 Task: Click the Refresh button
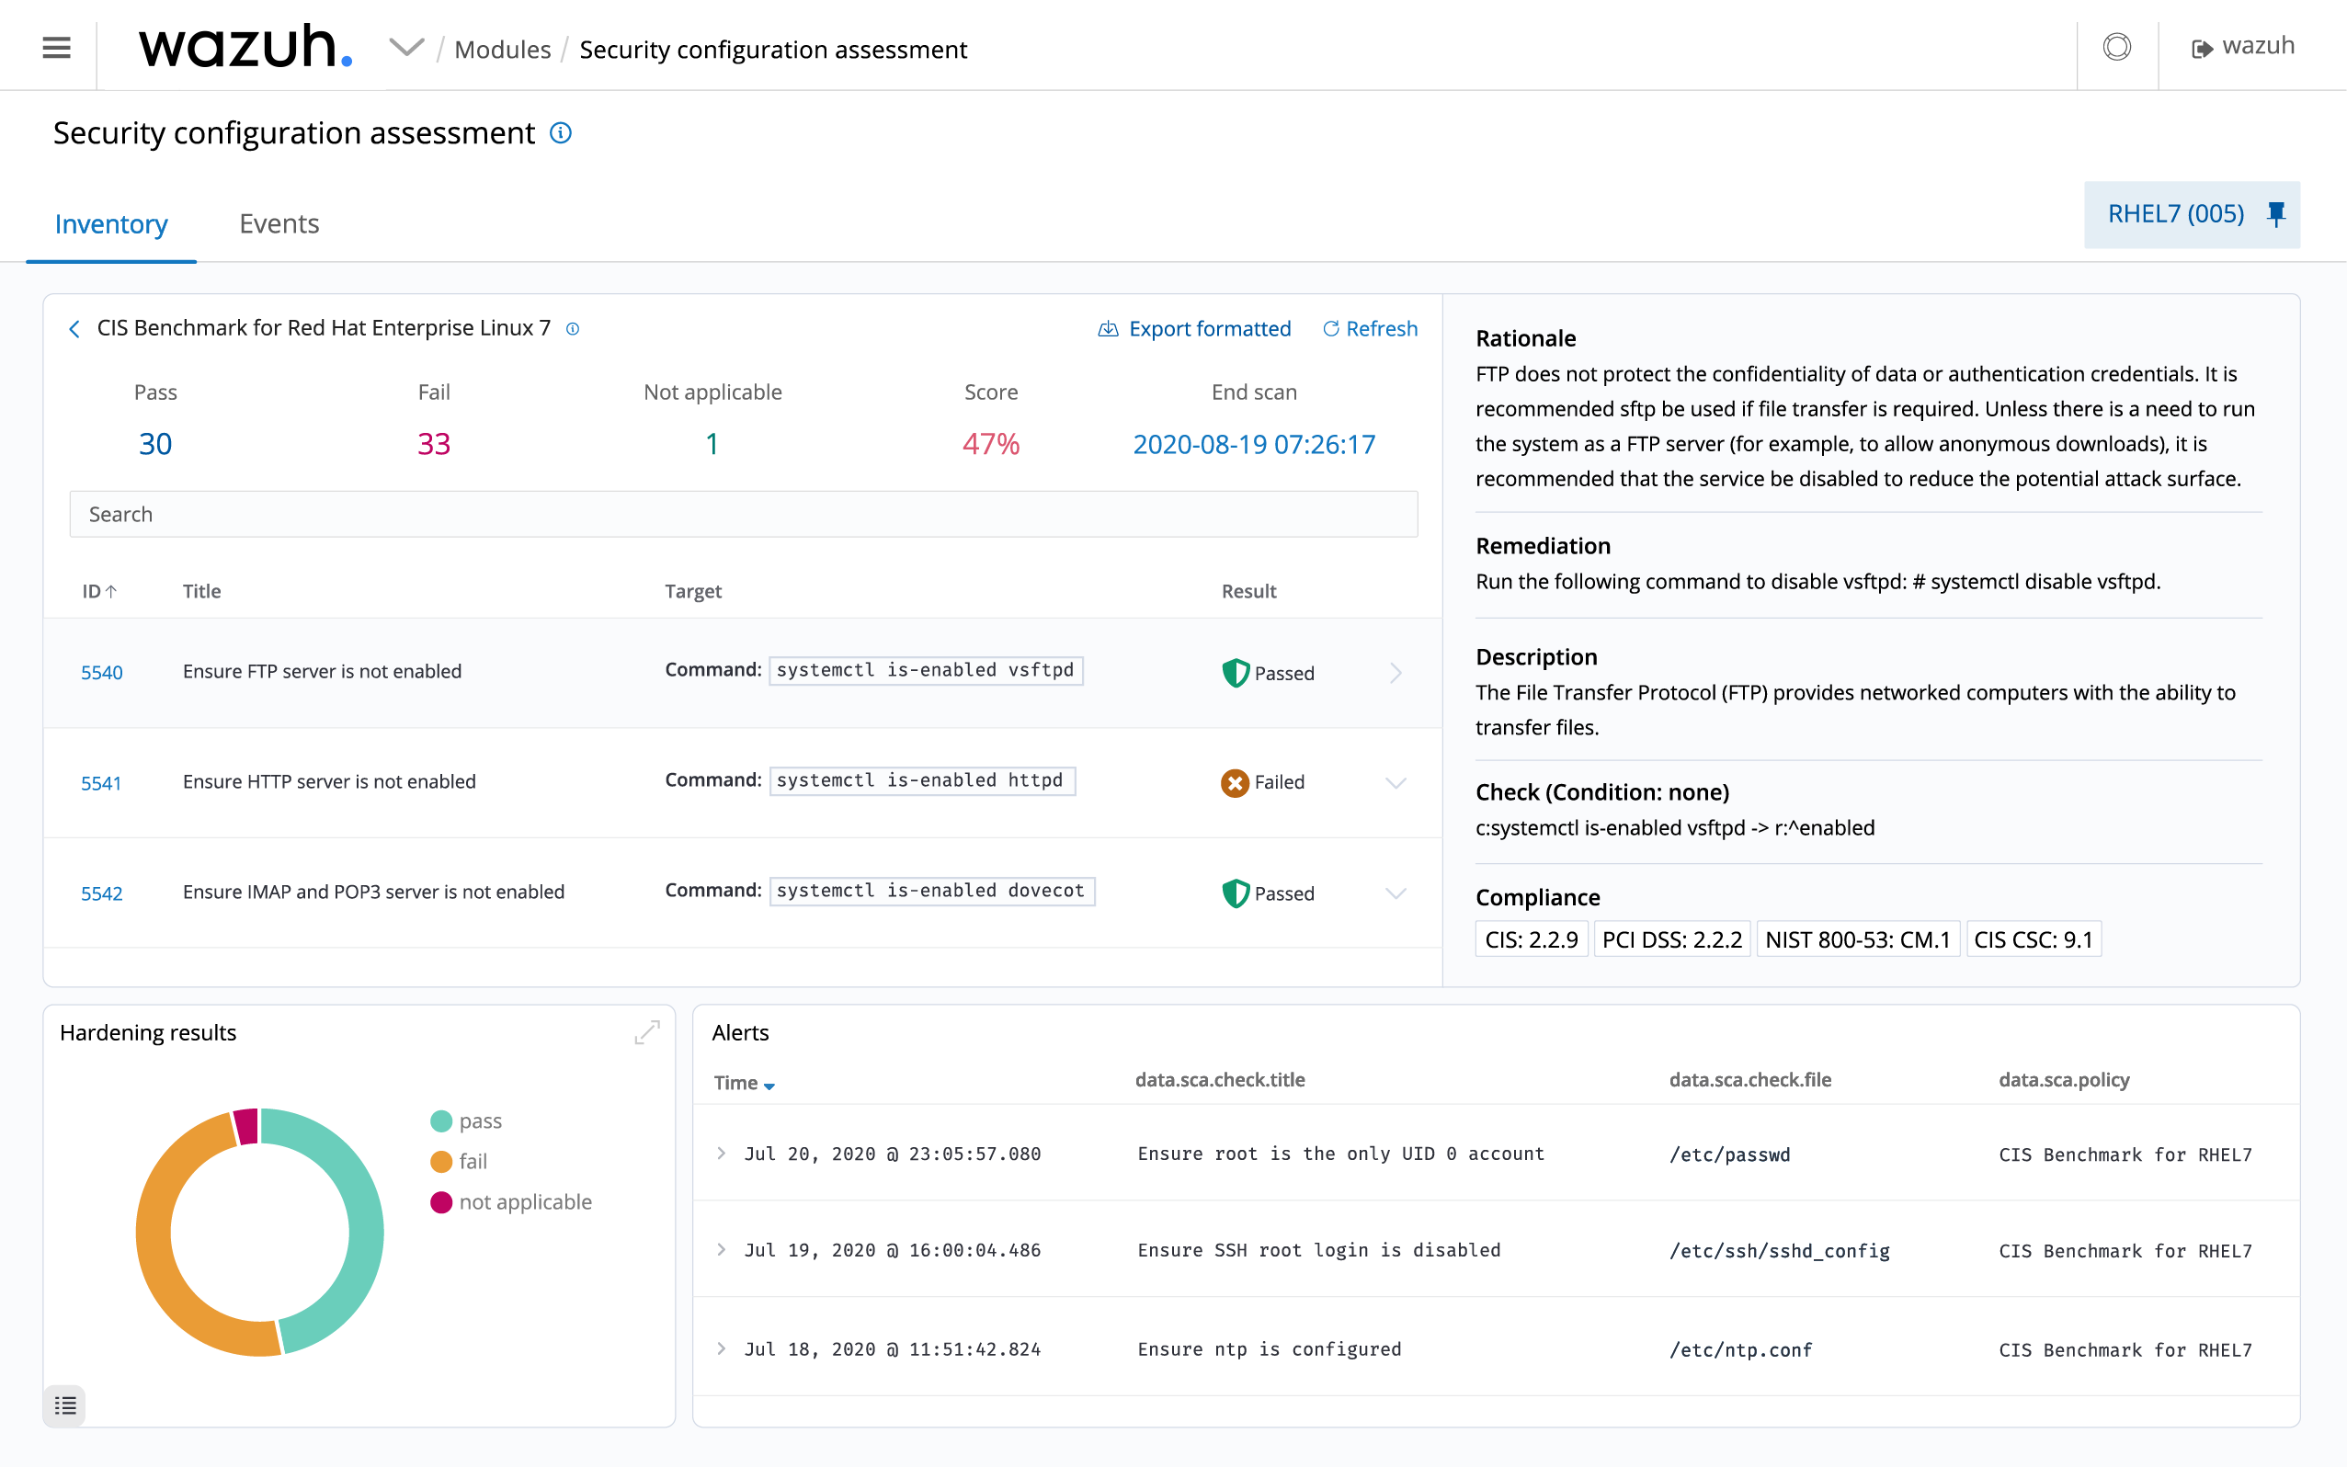[x=1370, y=329]
